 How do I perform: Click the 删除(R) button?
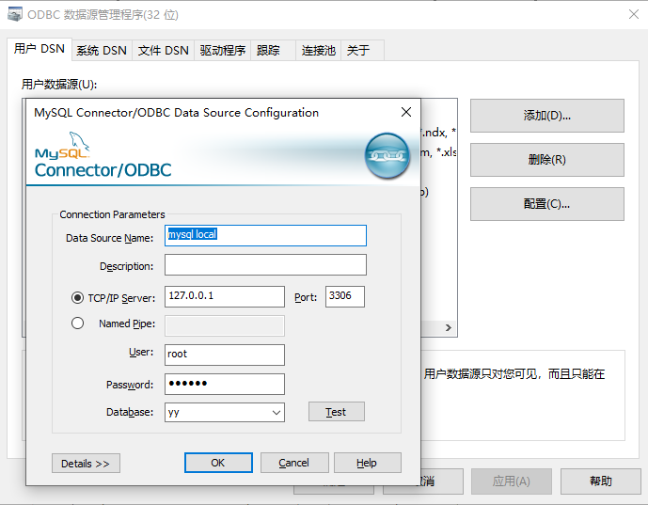click(x=547, y=160)
